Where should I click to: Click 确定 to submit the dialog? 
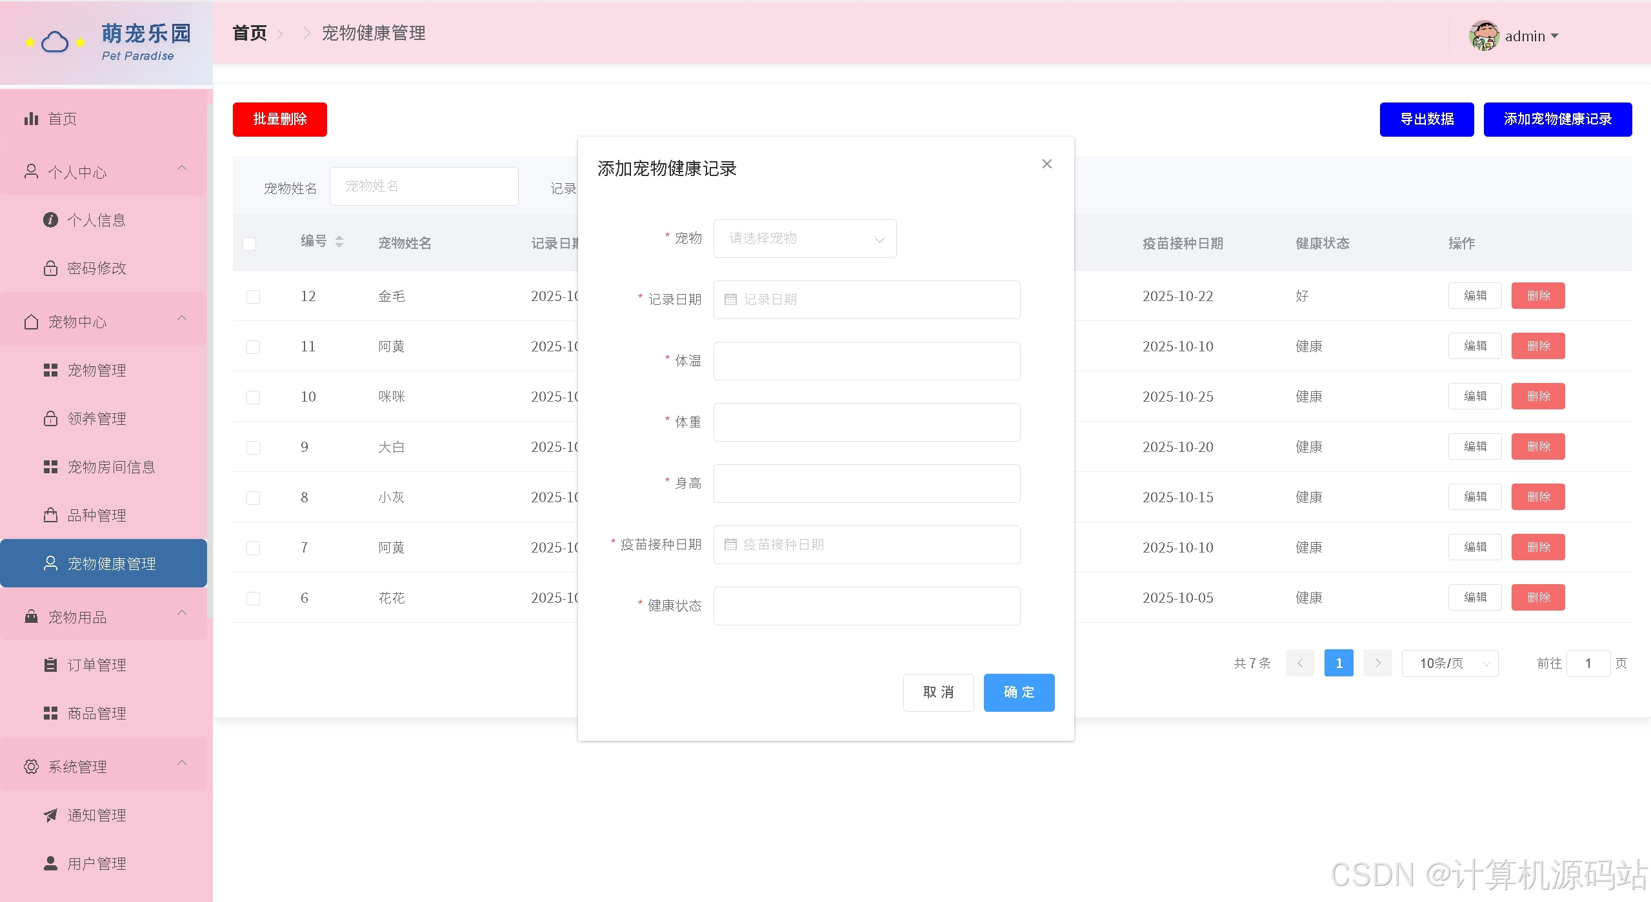click(1019, 692)
